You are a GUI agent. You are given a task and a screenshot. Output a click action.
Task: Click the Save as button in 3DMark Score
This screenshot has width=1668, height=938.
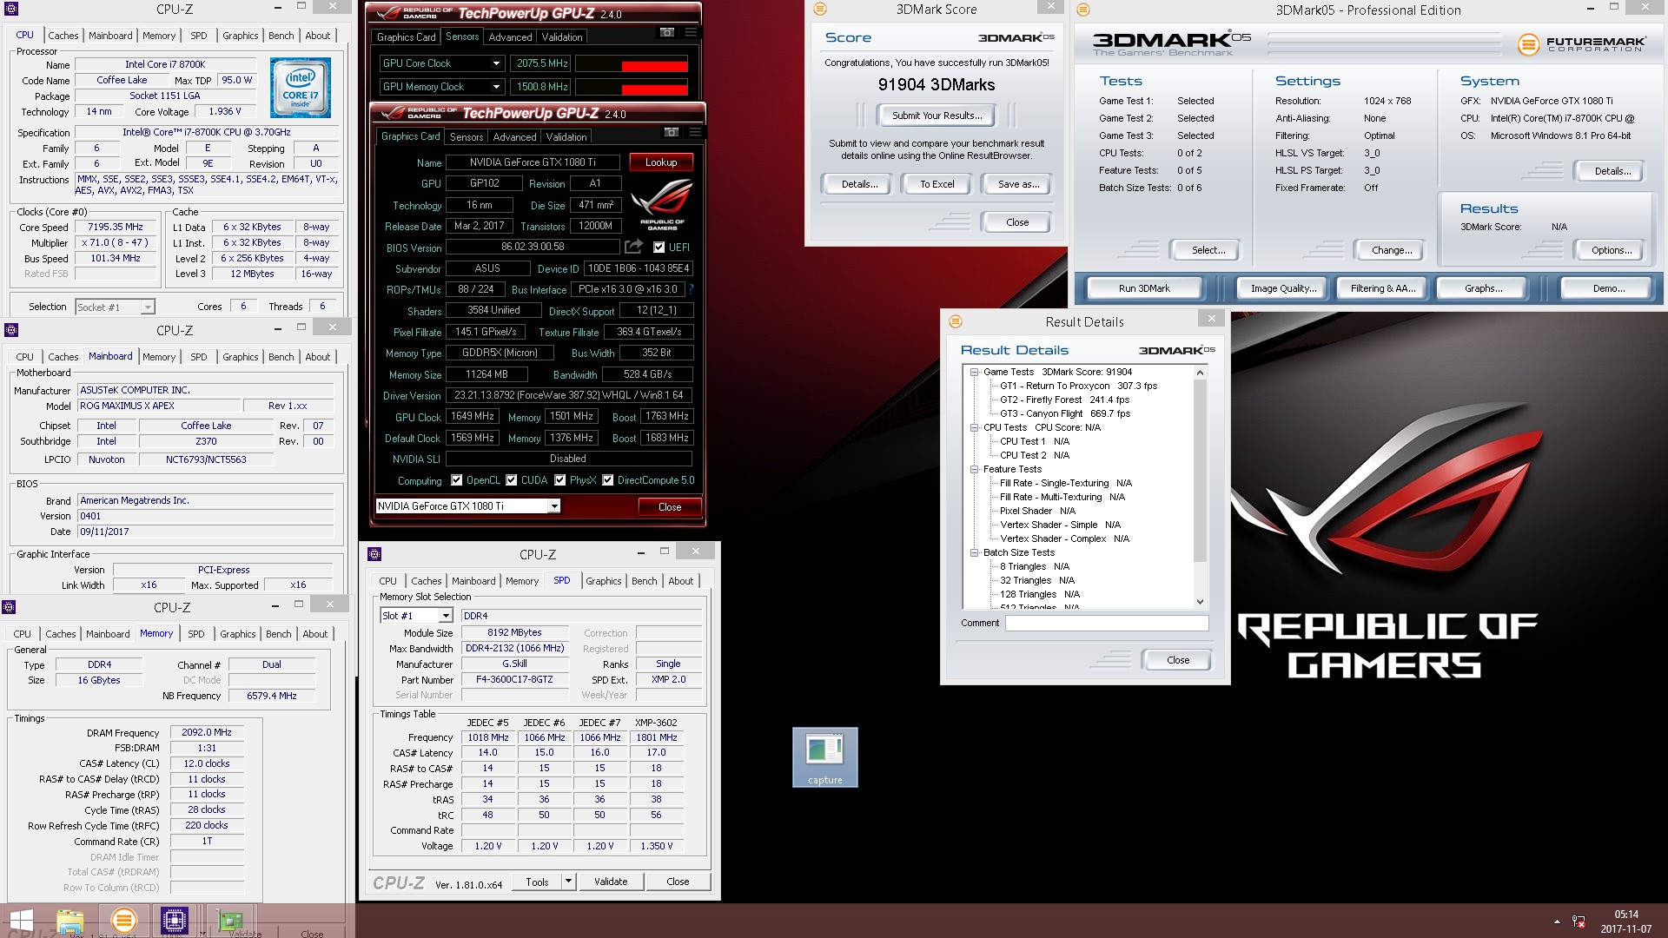(1017, 184)
